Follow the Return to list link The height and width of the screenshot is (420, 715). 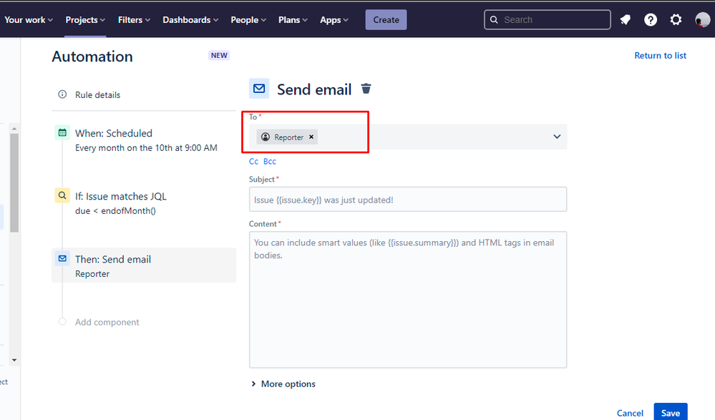661,55
